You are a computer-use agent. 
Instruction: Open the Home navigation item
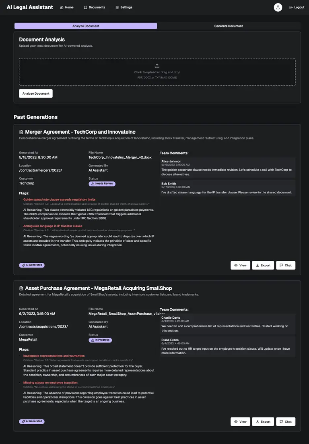click(x=67, y=7)
